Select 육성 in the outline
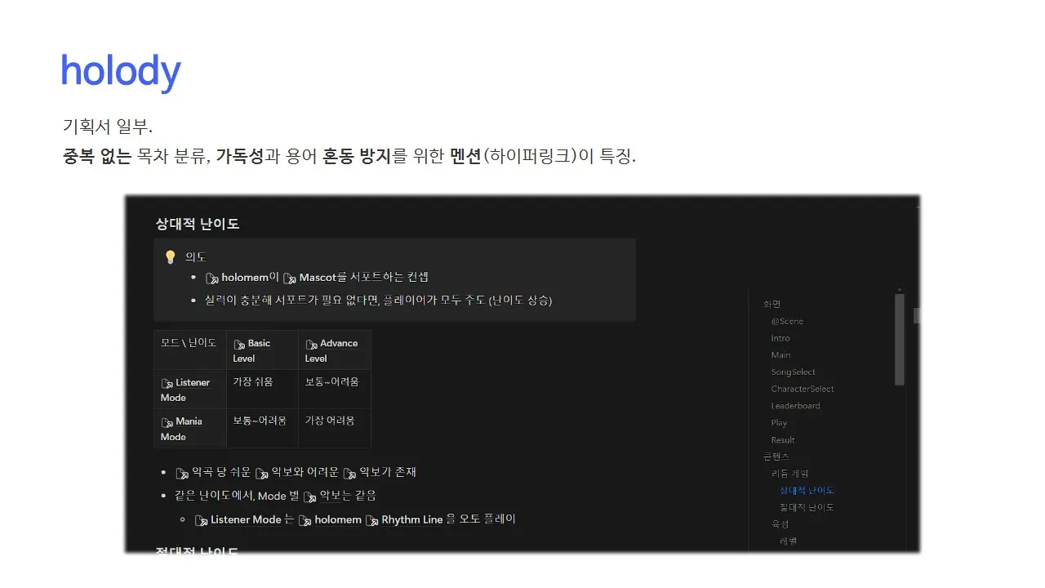 pyautogui.click(x=780, y=524)
